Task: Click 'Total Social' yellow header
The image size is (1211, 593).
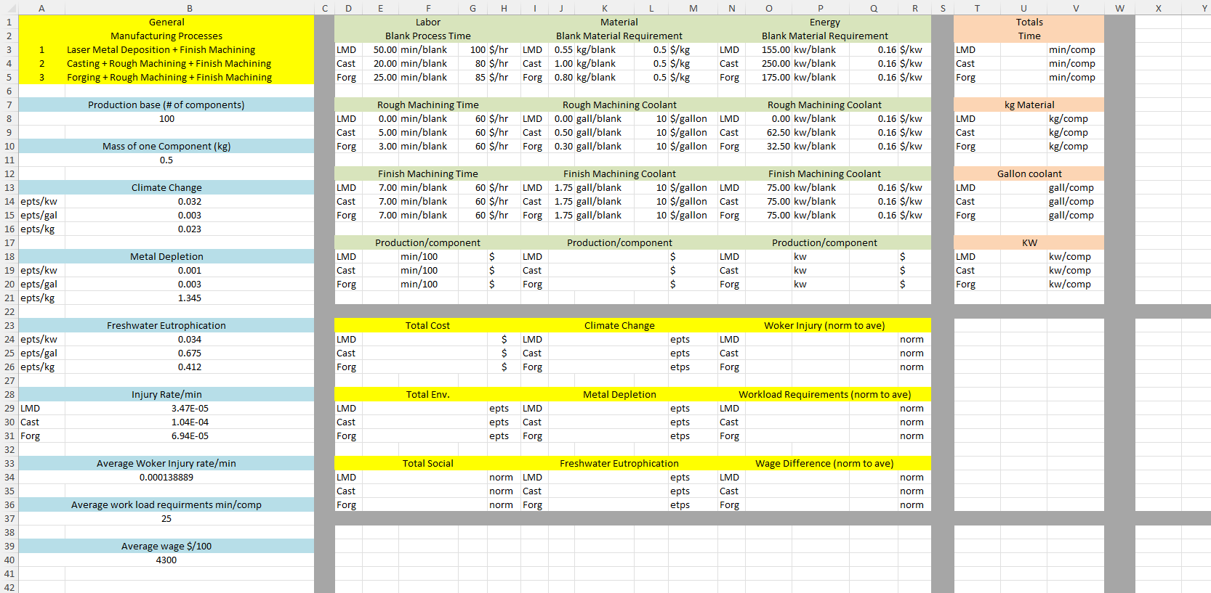Action: (427, 463)
